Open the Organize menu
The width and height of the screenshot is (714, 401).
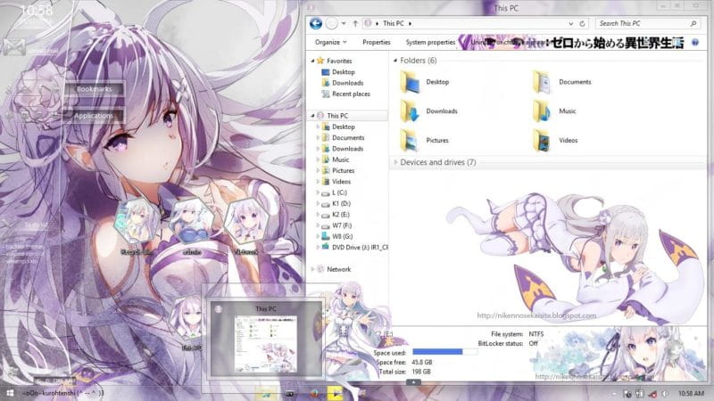pos(330,42)
